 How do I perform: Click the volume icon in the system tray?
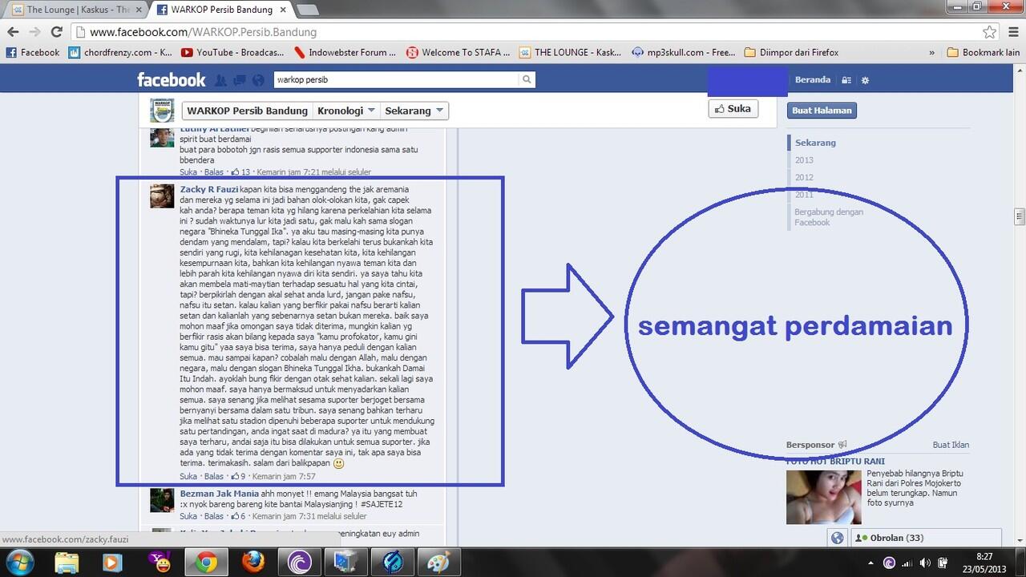point(926,563)
